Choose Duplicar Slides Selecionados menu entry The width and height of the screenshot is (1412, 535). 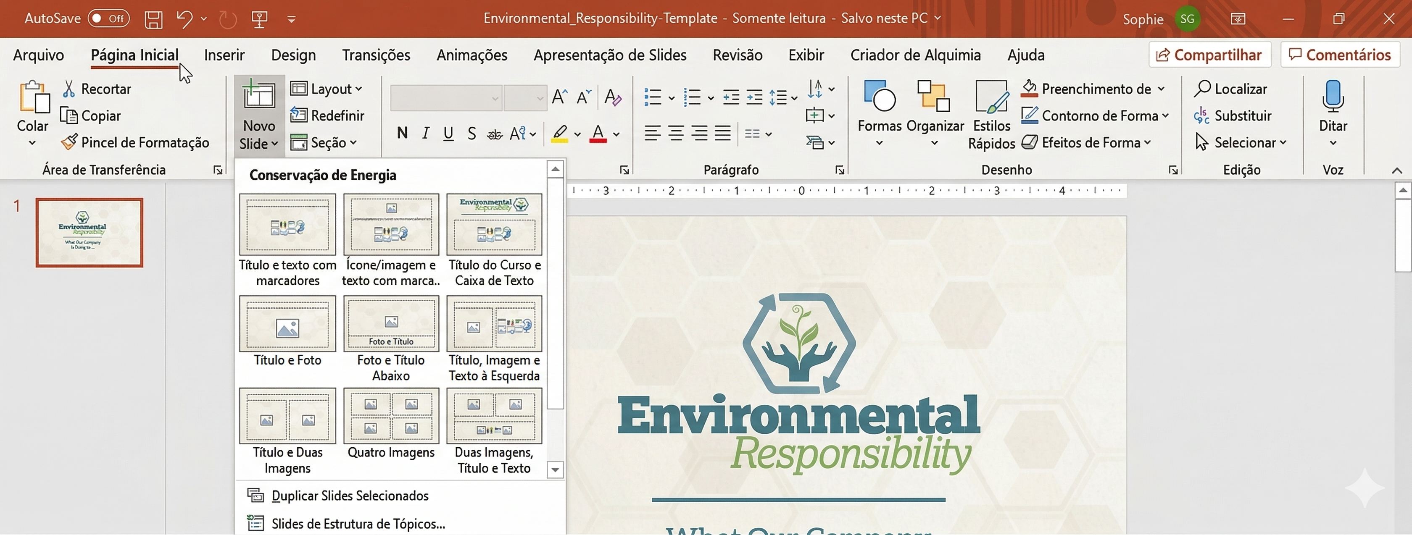coord(350,496)
